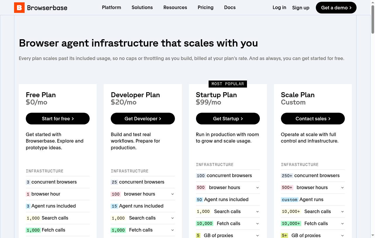Expand Startup Plan browser hours row
375x238 pixels.
[x=228, y=188]
